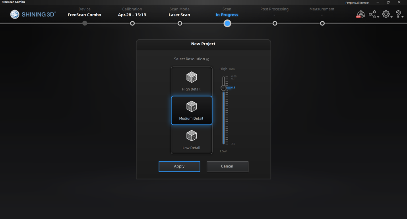Click the Low Detail cube icon
Viewport: 407px width, 219px height.
click(192, 136)
